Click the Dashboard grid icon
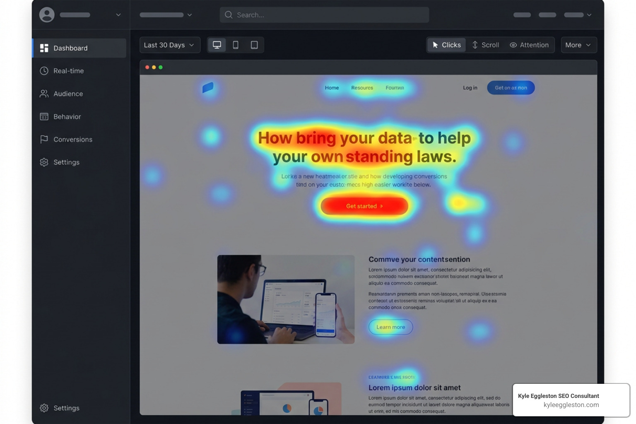Screen dimensions: 636x424 point(44,48)
